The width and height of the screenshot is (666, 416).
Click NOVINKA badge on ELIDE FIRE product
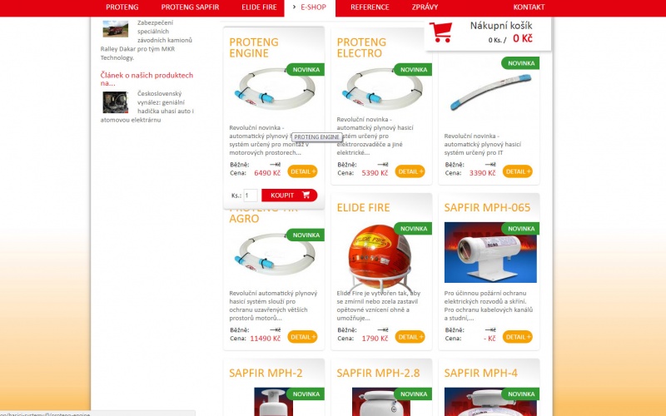click(x=413, y=228)
